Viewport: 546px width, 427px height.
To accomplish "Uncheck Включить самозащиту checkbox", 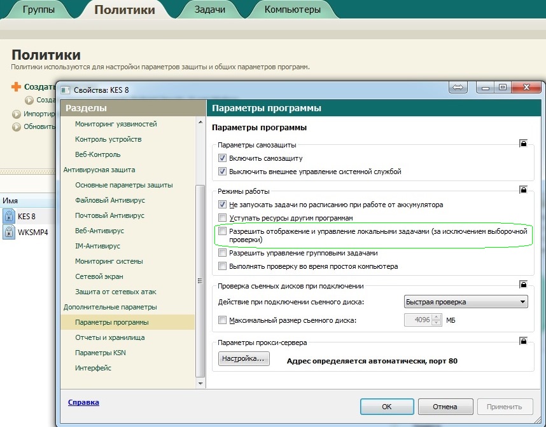I will (222, 158).
